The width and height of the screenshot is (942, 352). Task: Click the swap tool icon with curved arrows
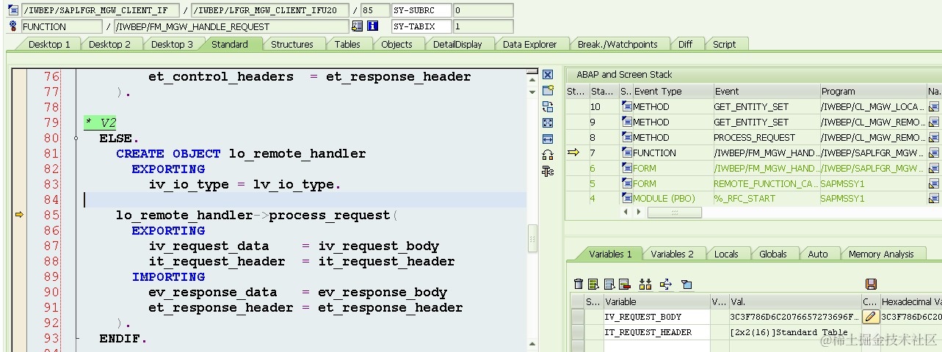(548, 155)
